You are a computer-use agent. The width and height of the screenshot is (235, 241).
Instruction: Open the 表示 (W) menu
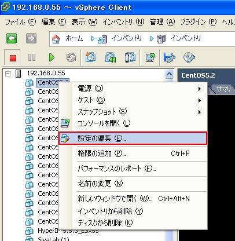point(85,22)
